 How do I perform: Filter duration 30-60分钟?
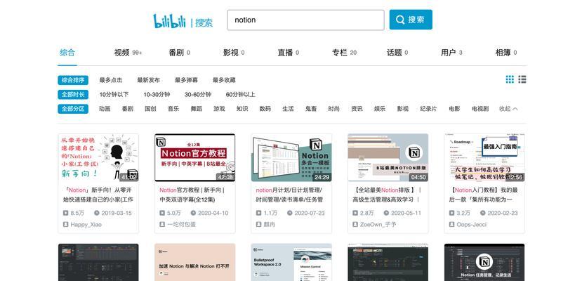tap(198, 95)
